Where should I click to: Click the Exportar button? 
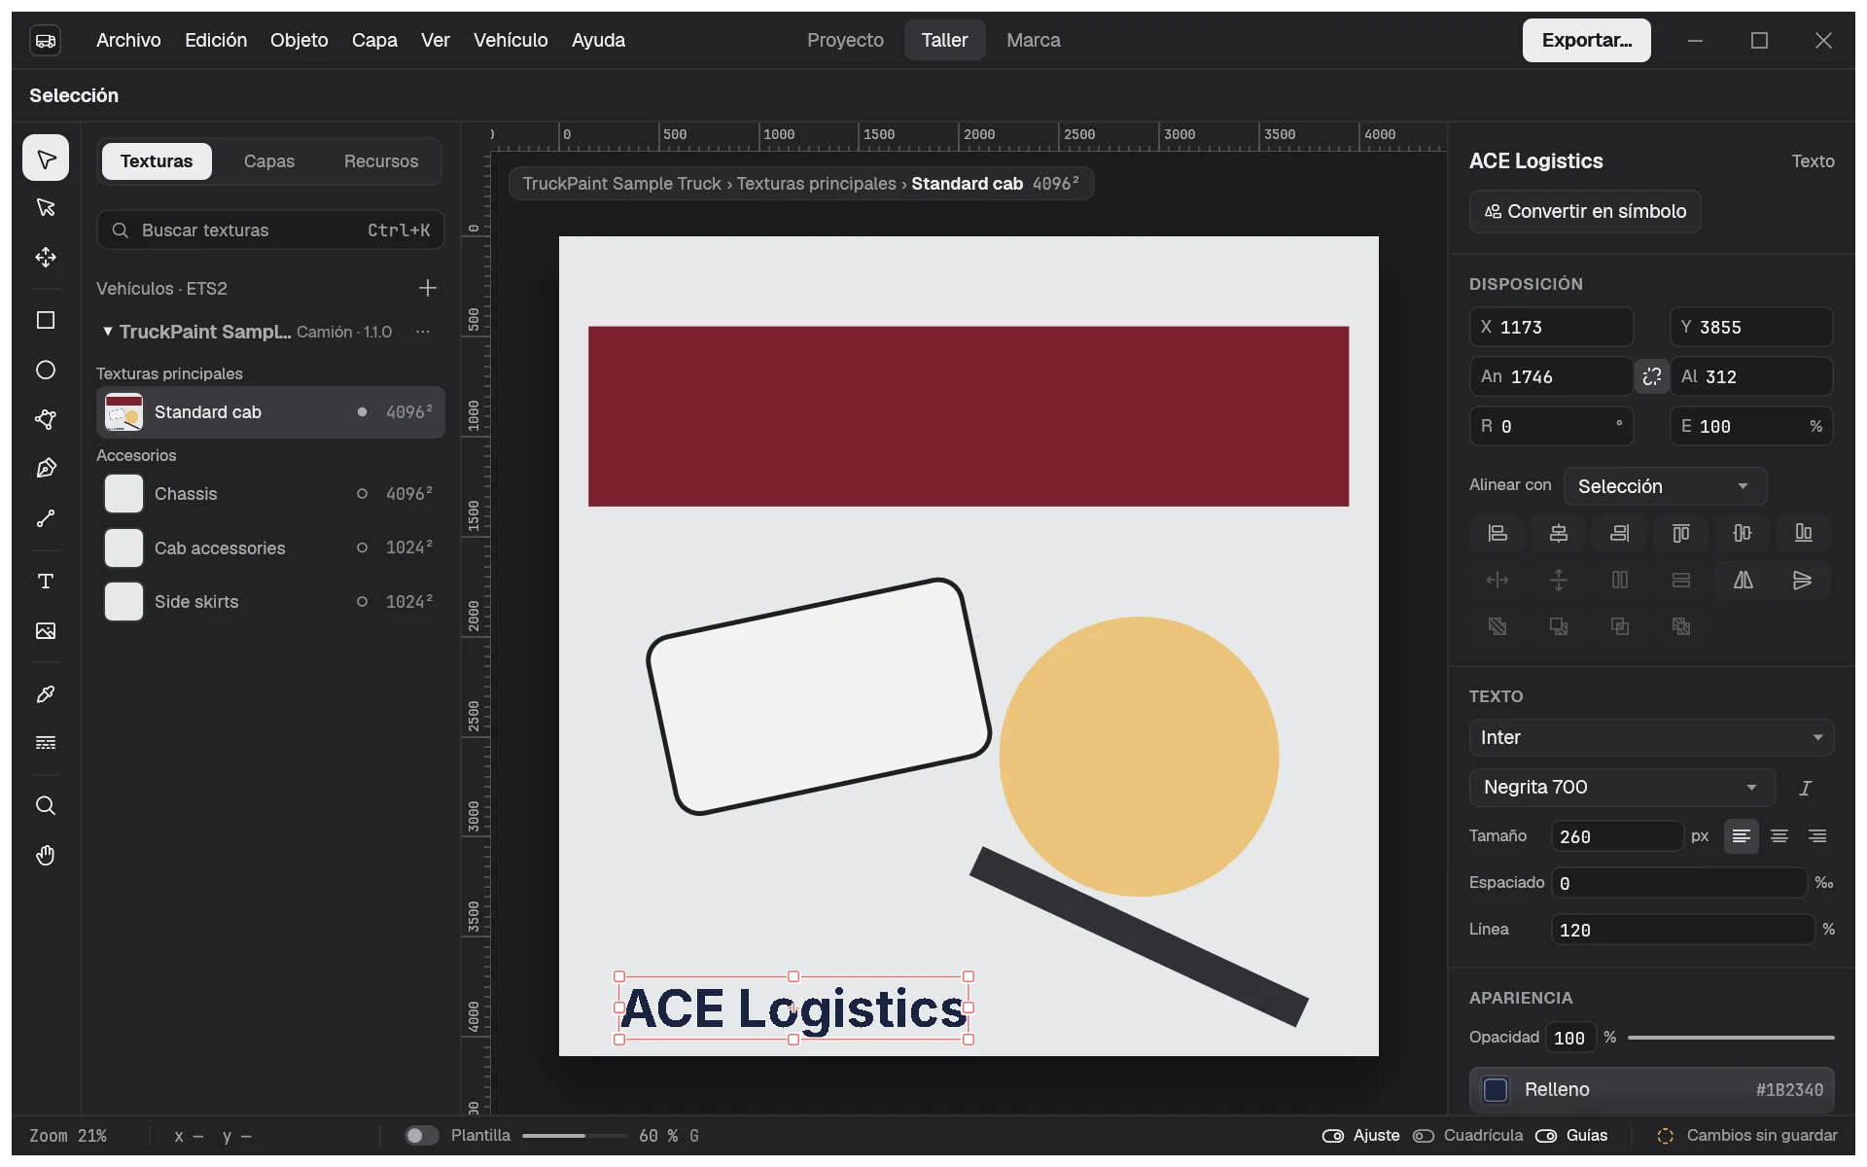tap(1586, 40)
